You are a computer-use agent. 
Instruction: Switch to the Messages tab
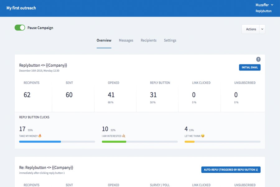pos(126,41)
